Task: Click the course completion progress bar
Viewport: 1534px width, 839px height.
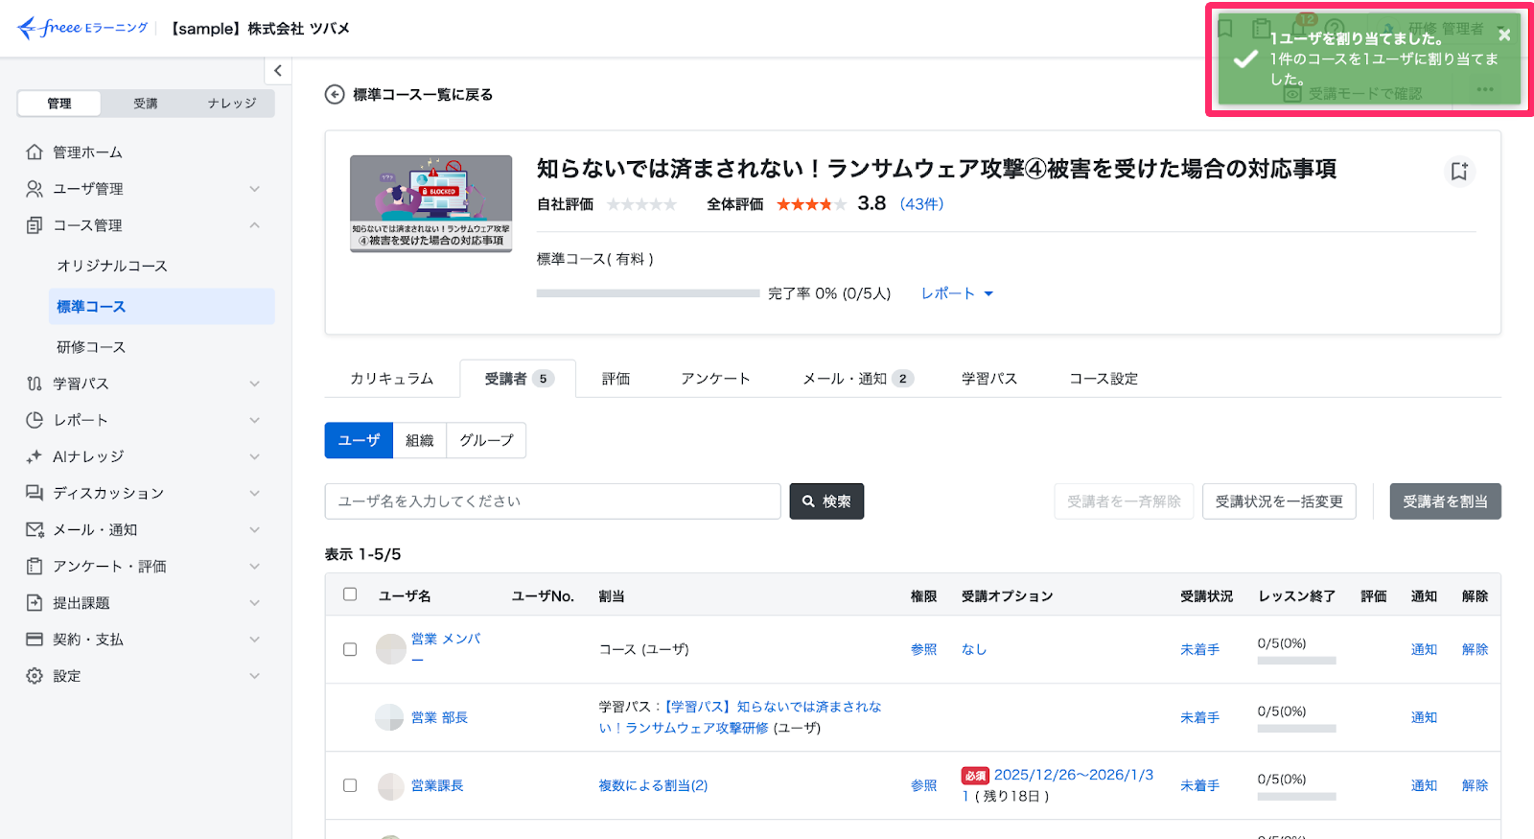Action: tap(648, 293)
